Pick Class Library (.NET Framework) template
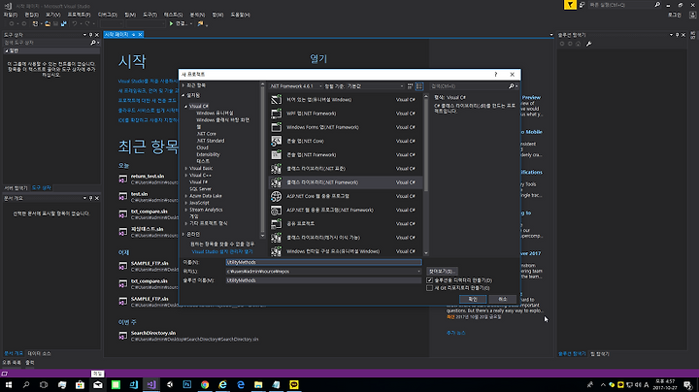The width and height of the screenshot is (699, 392). point(346,182)
